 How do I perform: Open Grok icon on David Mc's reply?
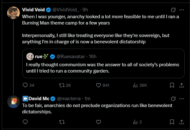[x=173, y=99]
